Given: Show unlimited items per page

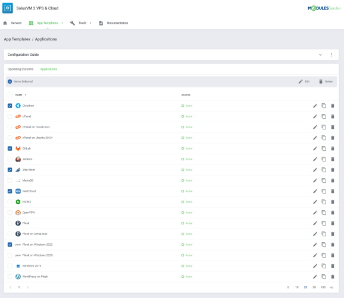Looking at the screenshot, I should pyautogui.click(x=332, y=287).
